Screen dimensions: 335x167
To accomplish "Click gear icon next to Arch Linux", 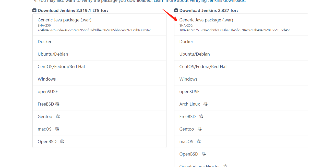I will pos(205,104).
